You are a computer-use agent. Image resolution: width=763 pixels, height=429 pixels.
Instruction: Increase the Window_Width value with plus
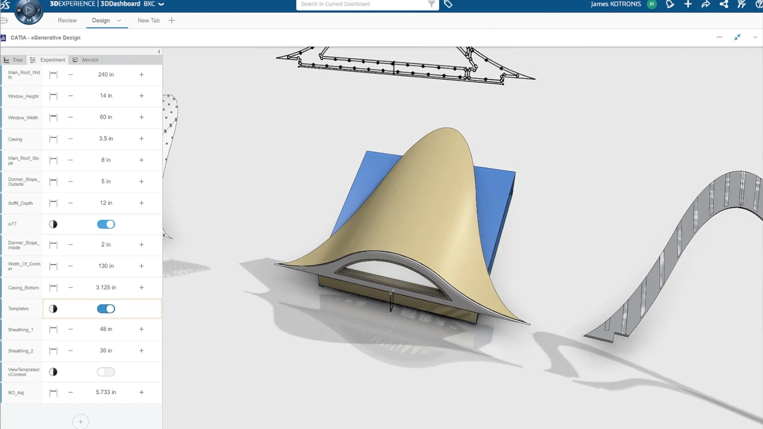[141, 118]
